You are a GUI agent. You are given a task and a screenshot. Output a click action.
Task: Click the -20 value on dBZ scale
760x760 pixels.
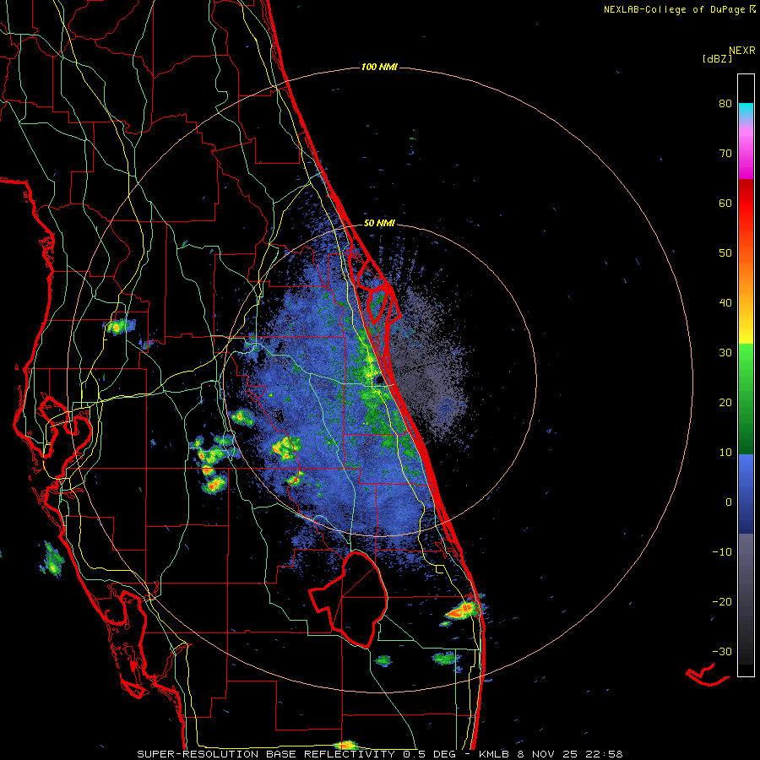pyautogui.click(x=722, y=602)
